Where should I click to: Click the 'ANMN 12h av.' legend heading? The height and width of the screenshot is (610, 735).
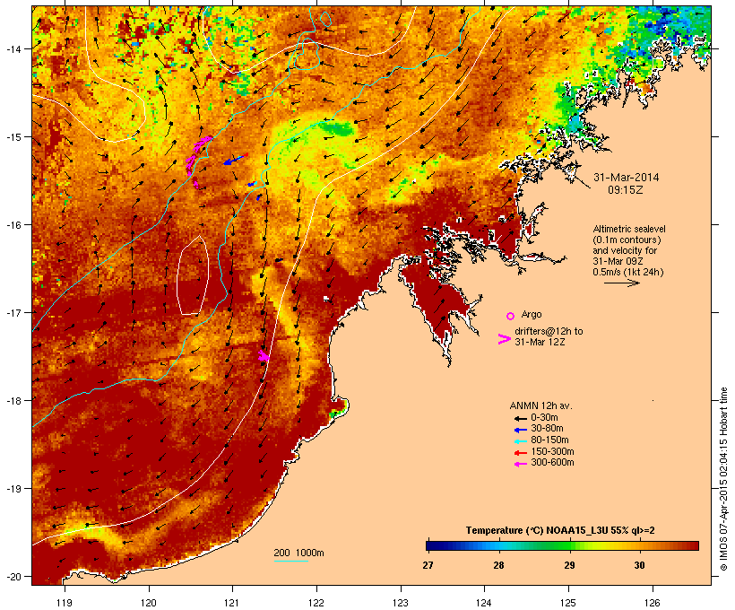tap(540, 405)
